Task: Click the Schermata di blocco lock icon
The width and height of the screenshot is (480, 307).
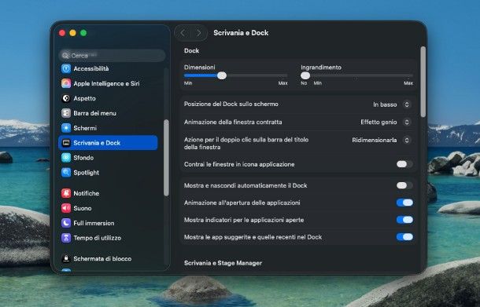Action: [66, 258]
